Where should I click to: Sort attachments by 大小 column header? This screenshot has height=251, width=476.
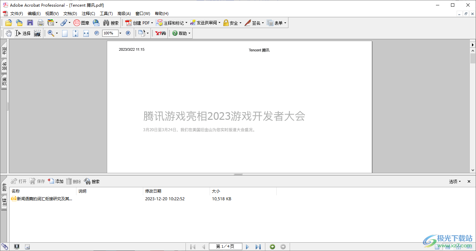tap(243, 191)
